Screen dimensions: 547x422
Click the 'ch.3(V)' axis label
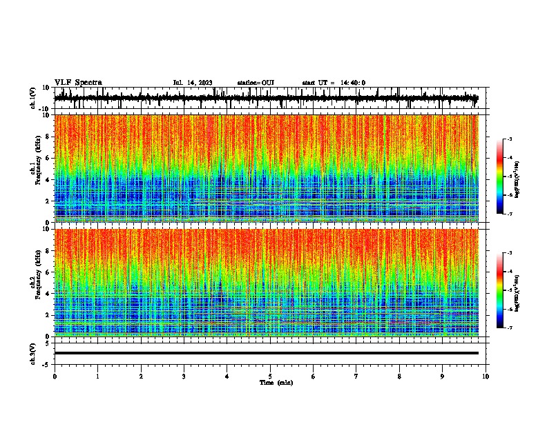point(33,354)
